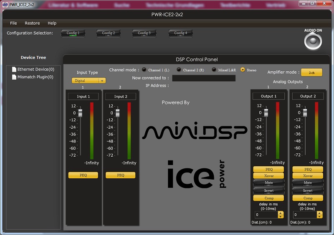Switch to Config 2
This screenshot has height=235, width=334.
(108, 33)
